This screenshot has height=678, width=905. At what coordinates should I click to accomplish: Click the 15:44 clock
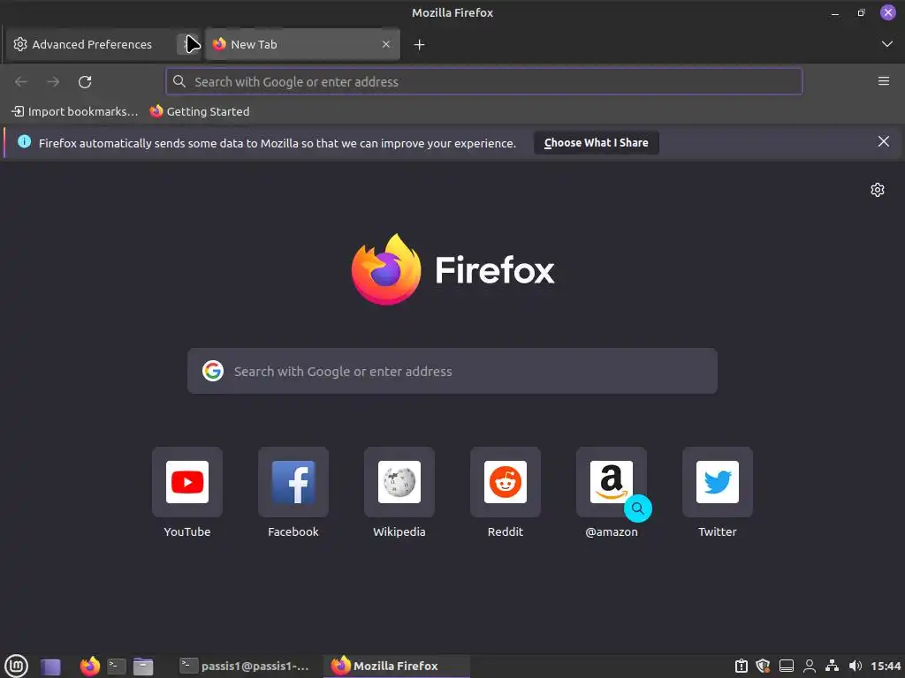click(886, 666)
